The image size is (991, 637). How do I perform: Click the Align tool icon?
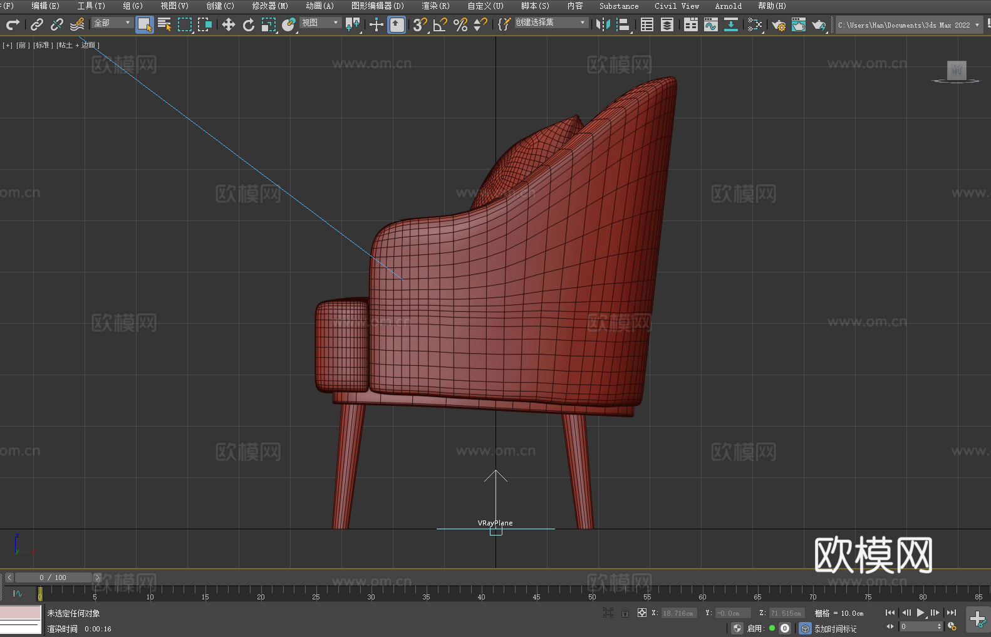point(623,24)
